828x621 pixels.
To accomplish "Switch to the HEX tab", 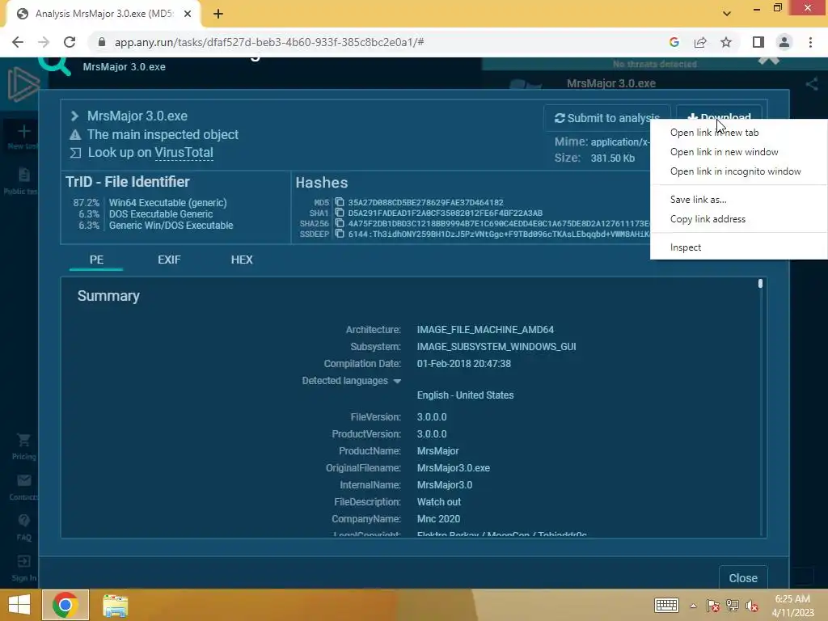I will coord(242,260).
